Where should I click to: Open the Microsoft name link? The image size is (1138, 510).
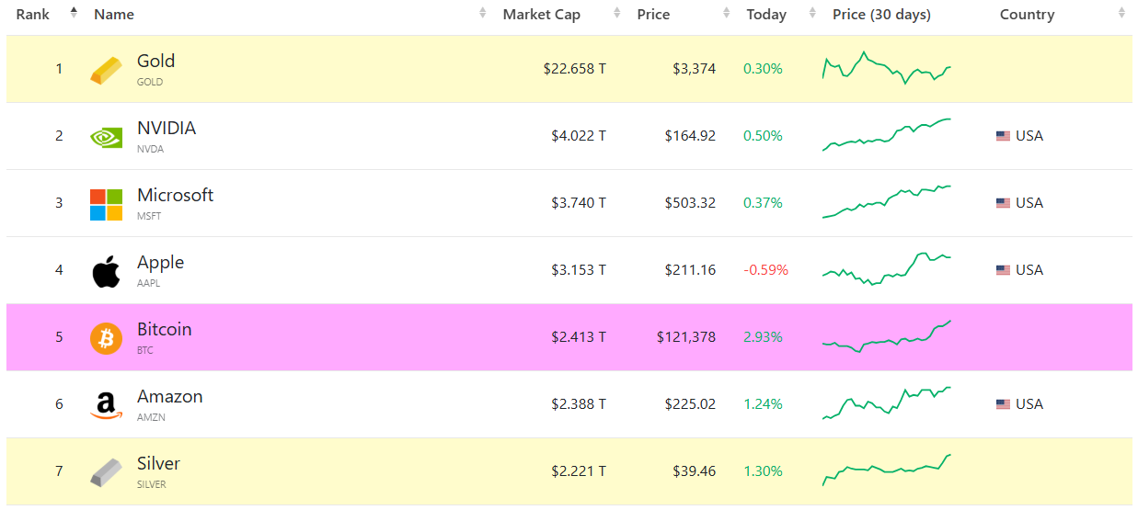175,196
